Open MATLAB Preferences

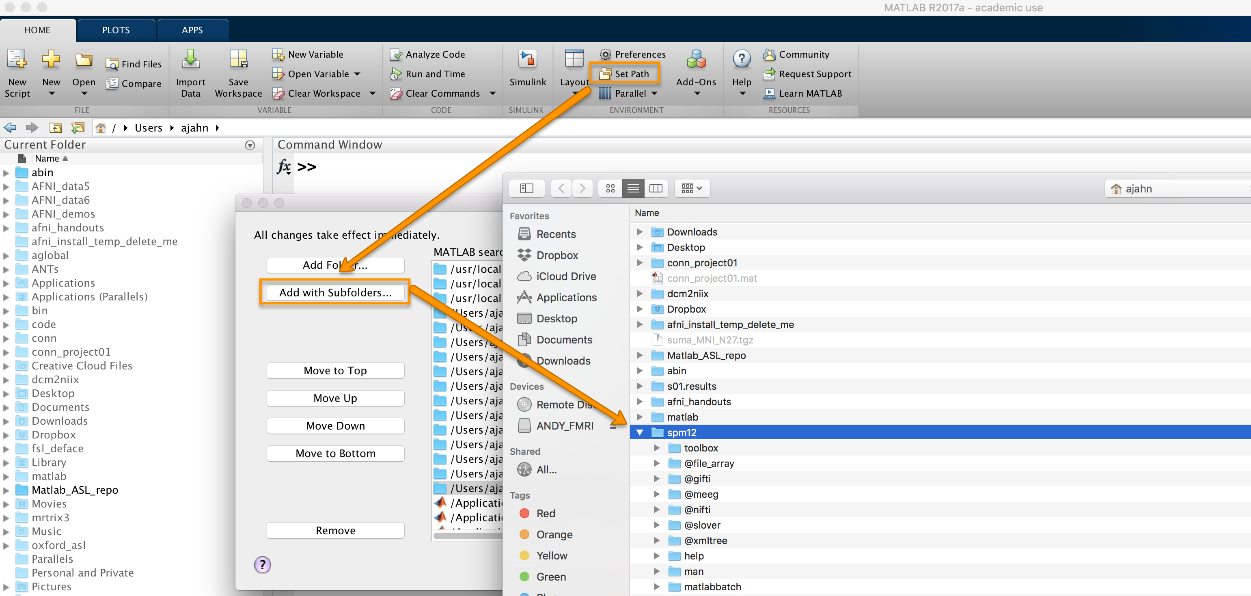pos(632,54)
